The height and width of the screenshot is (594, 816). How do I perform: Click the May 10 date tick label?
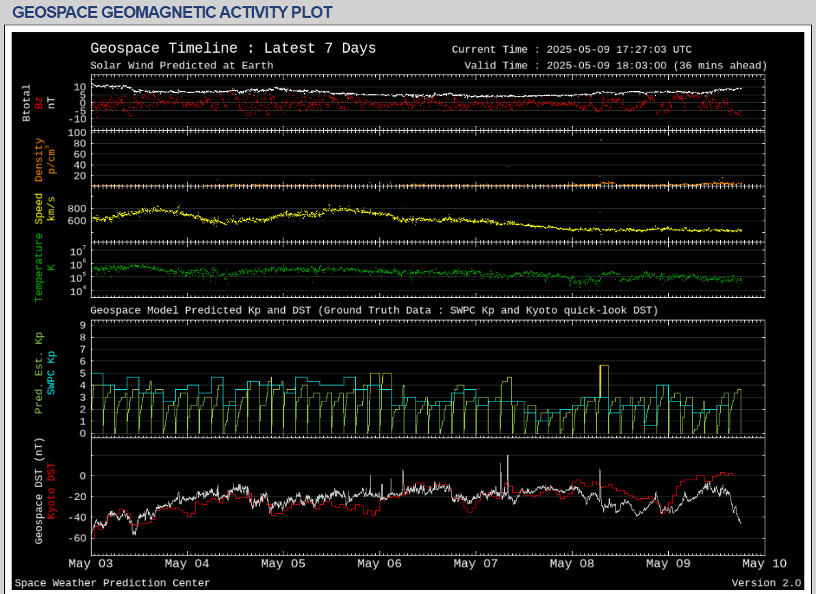click(765, 564)
